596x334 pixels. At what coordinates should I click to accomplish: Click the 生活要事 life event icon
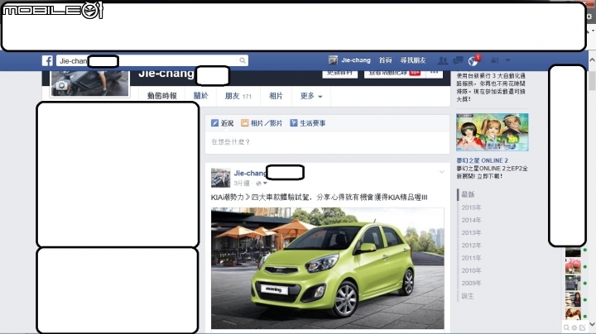point(293,123)
